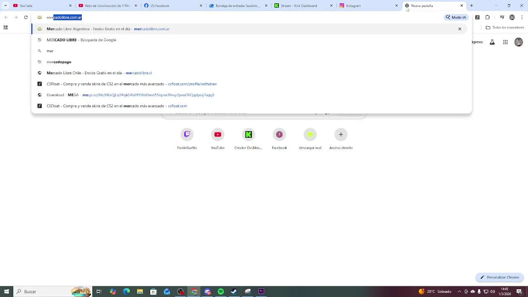Close the Instagram tab
The image size is (528, 297).
tap(396, 6)
